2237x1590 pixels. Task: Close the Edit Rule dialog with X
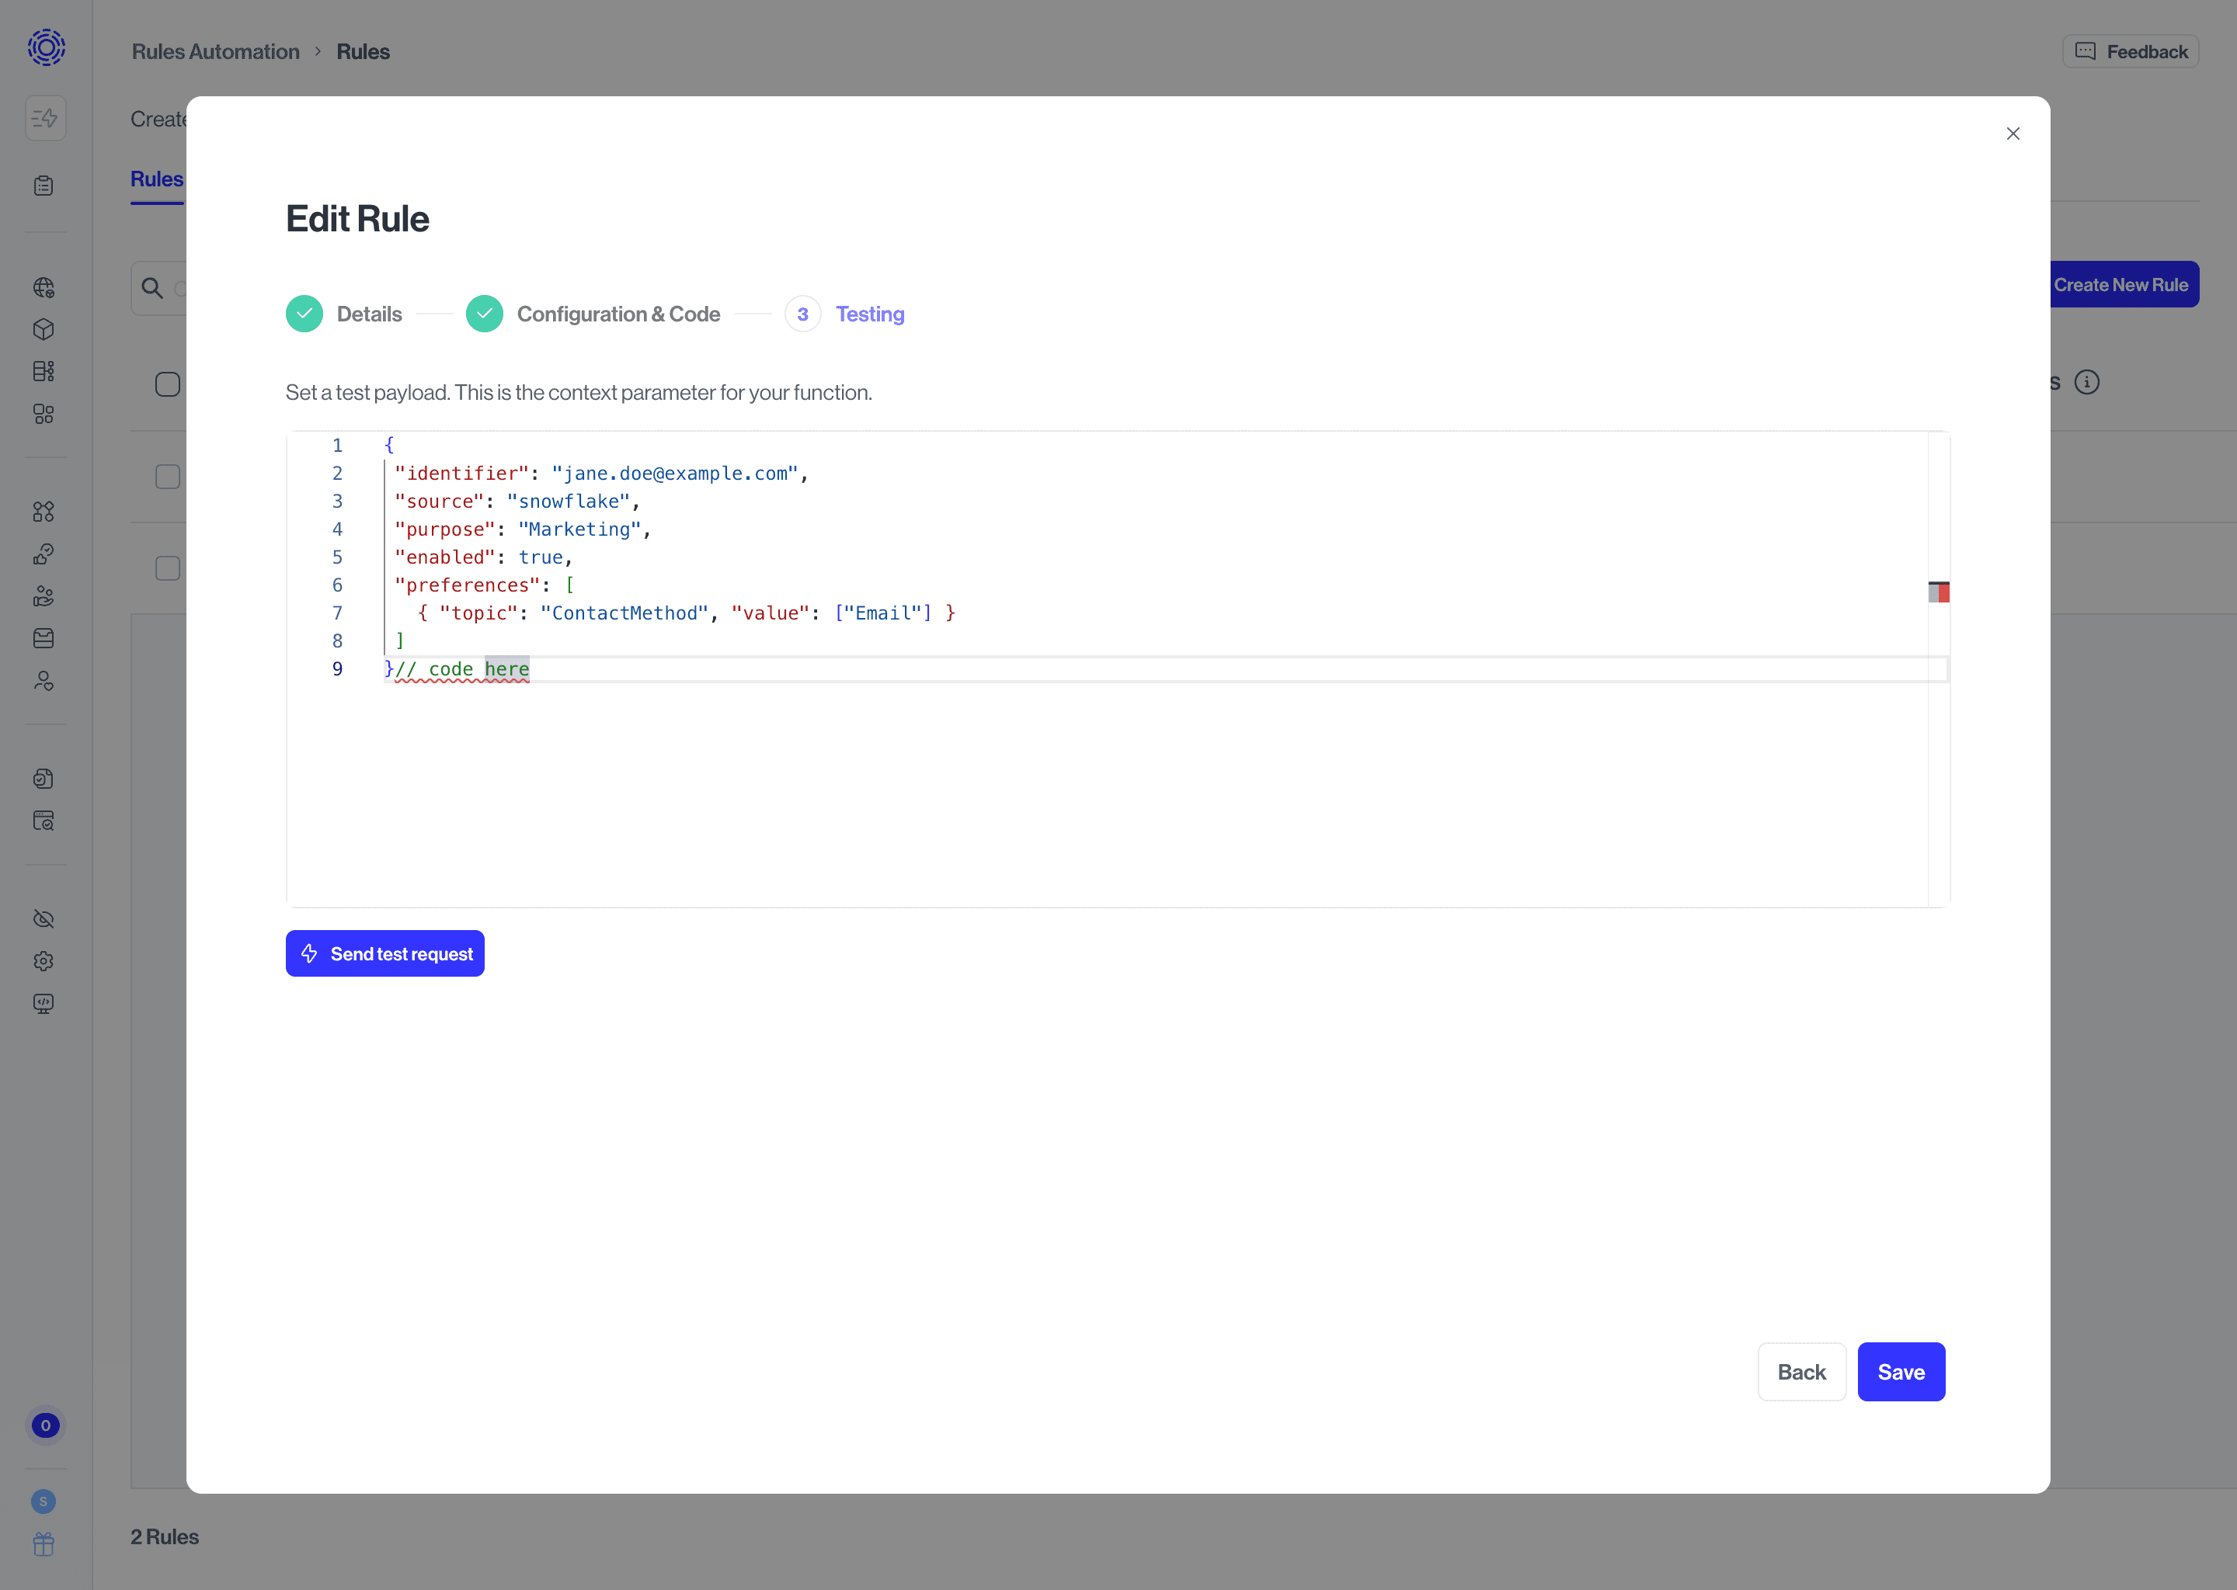pos(2013,134)
